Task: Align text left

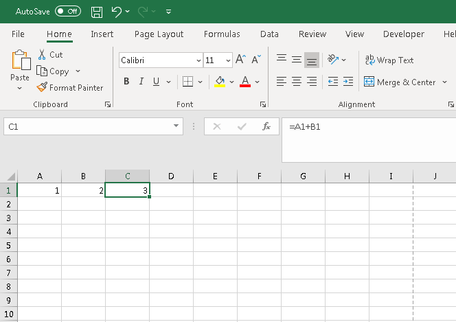Action: [282, 82]
